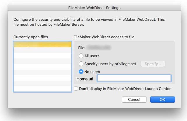Click the Don't display in Launch Center label

click(125, 89)
